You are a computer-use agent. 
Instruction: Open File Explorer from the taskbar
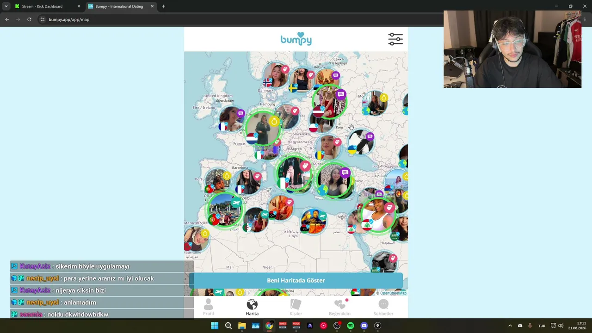(x=242, y=326)
